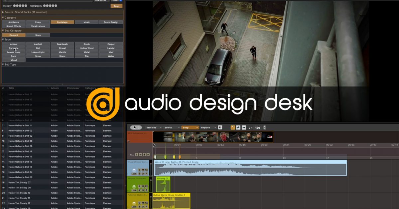Select the Gravel type filter

[x=62, y=48]
